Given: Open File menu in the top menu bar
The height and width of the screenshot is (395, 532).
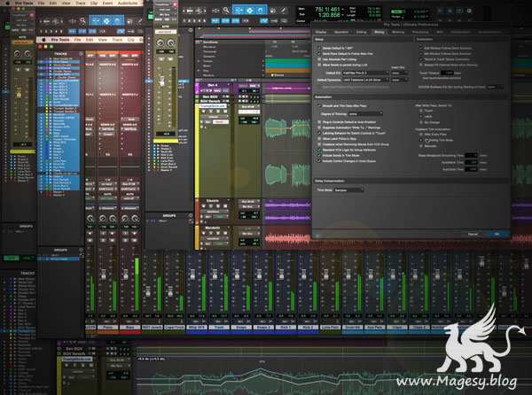Looking at the screenshot, I should click(41, 3).
